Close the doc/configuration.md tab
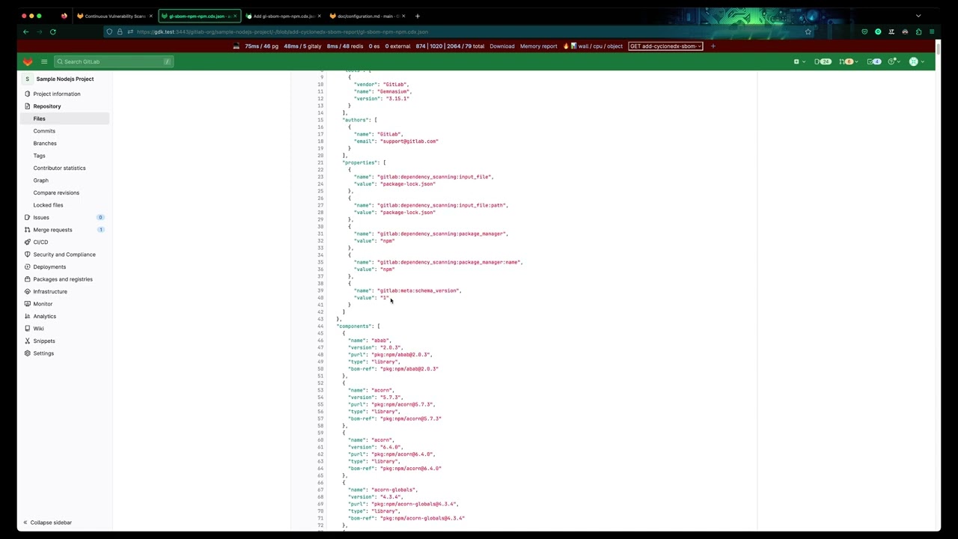 (x=403, y=16)
